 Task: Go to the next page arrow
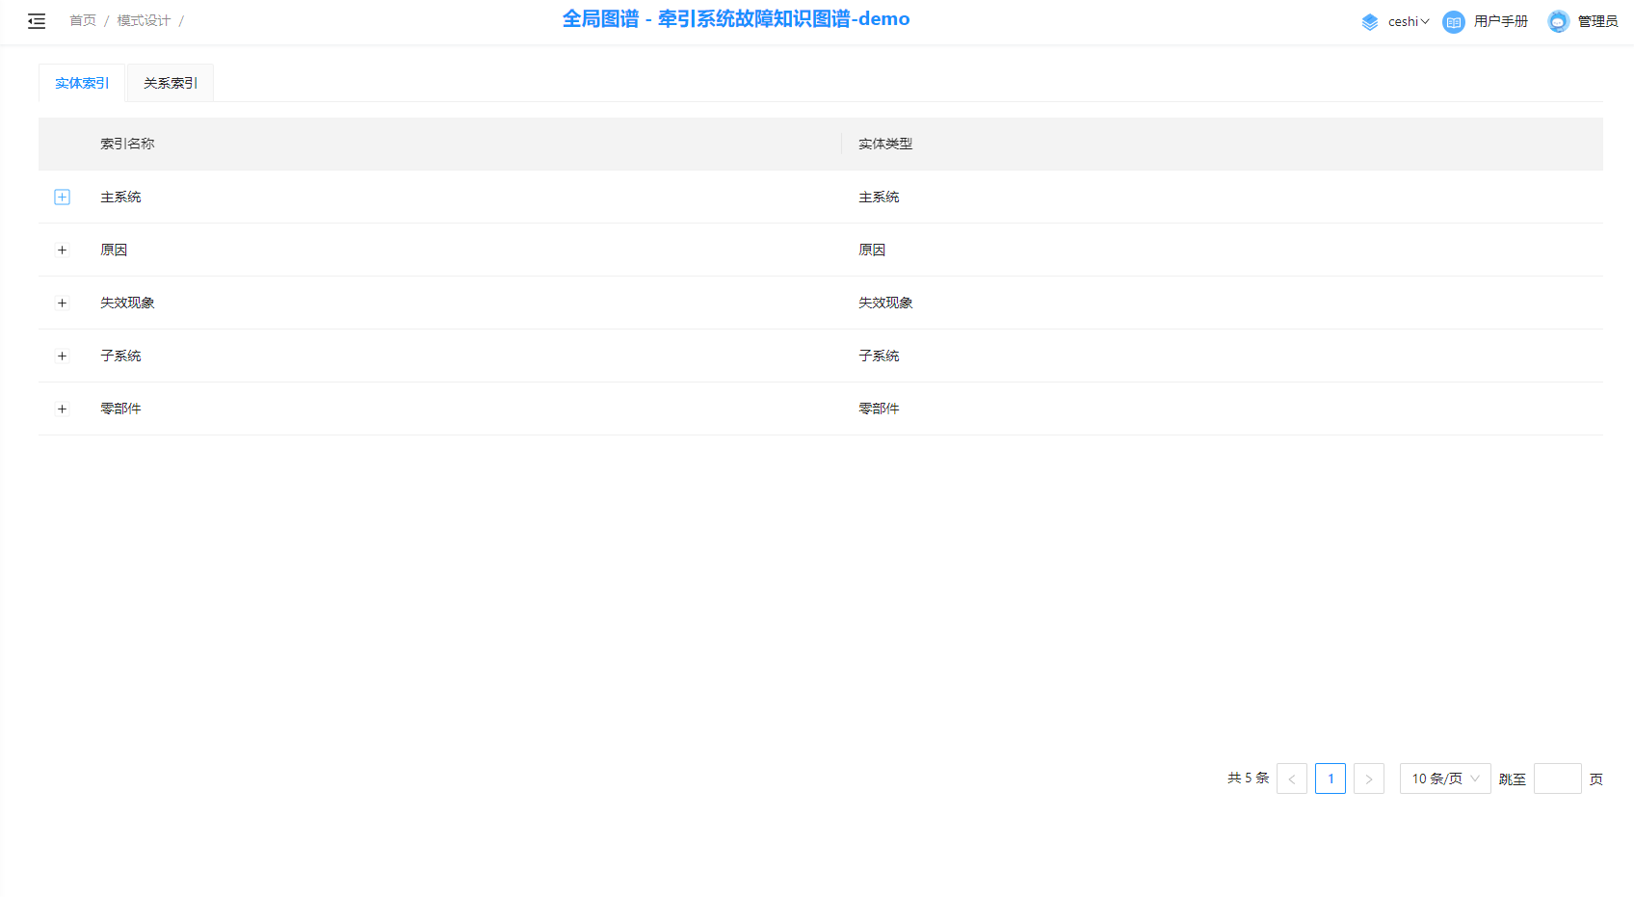1368,778
